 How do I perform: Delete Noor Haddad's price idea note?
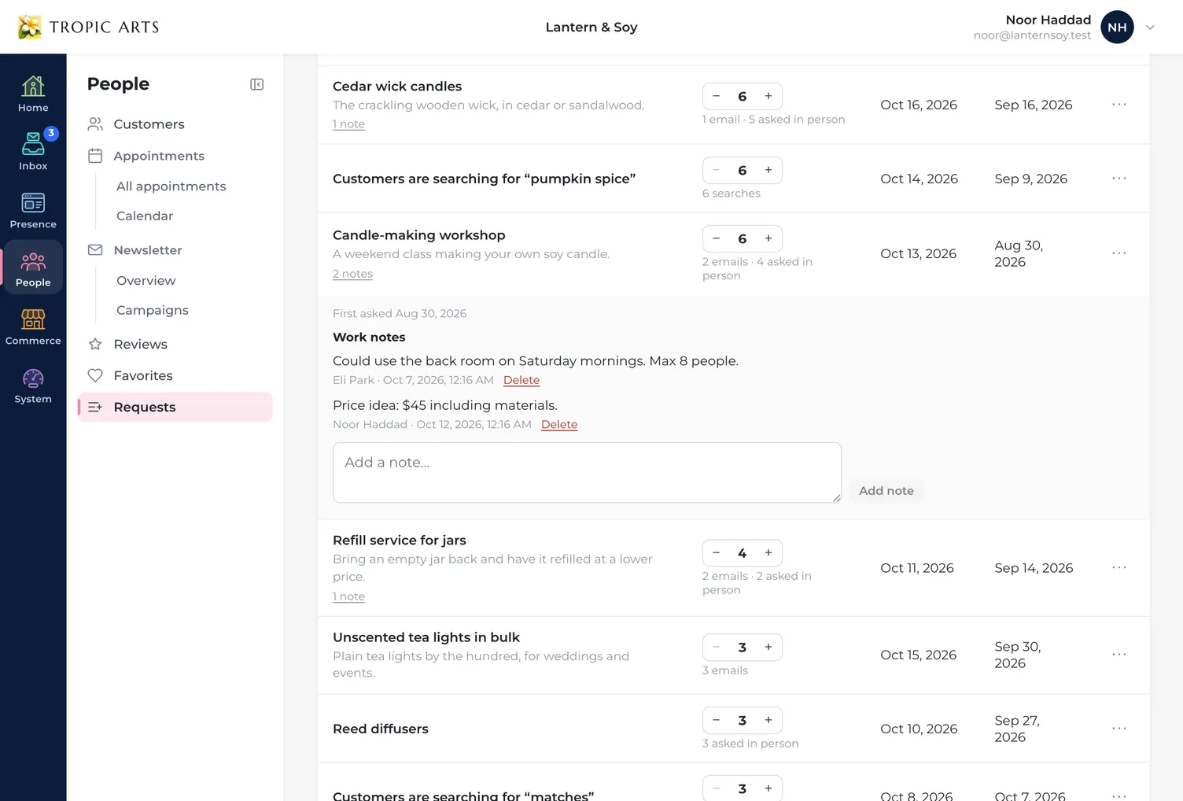pyautogui.click(x=559, y=424)
